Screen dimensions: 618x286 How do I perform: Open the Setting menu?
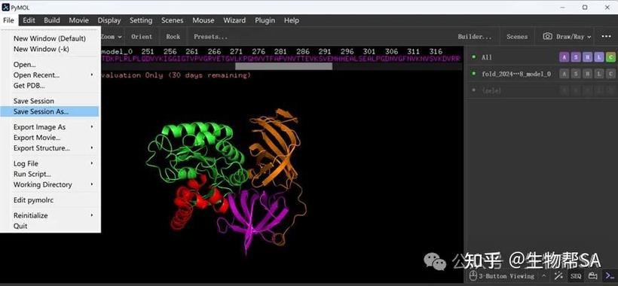pyautogui.click(x=141, y=20)
